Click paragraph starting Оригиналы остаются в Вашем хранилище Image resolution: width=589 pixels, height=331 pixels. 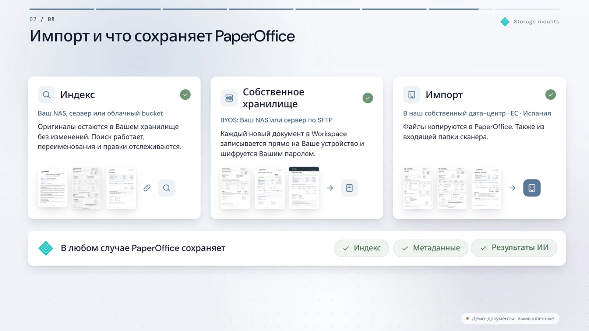[110, 137]
